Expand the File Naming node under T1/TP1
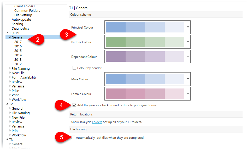Image resolution: width=247 pixels, height=150 pixels. [10, 68]
